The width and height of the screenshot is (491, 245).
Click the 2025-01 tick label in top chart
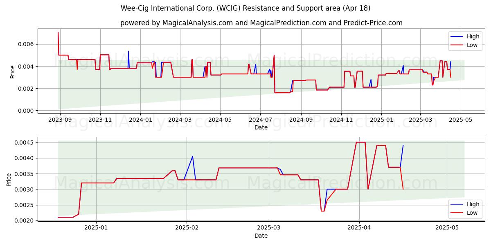point(381,120)
